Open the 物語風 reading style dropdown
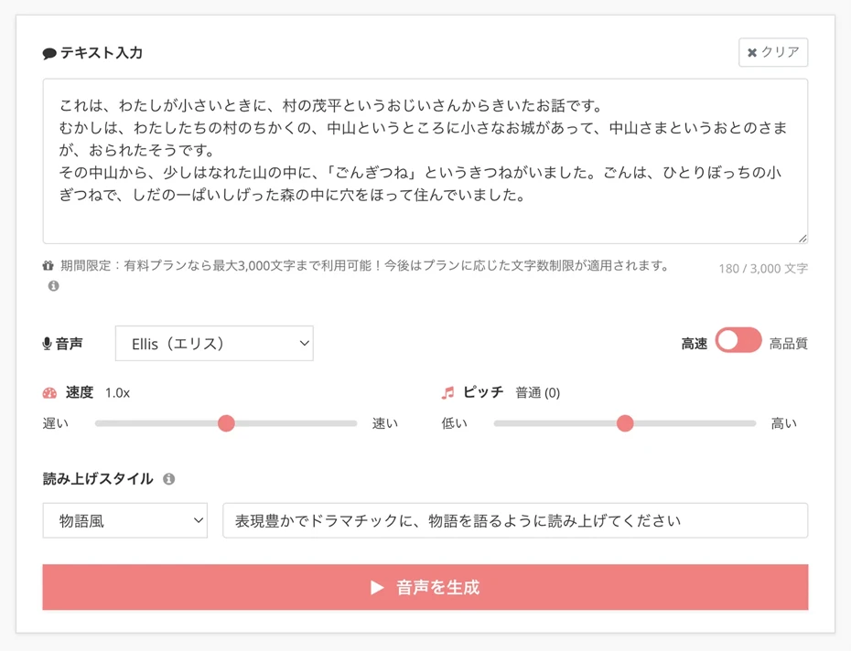This screenshot has width=851, height=651. [127, 519]
